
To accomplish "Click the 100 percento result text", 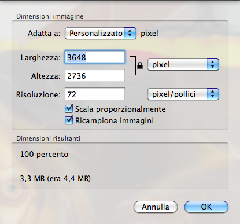I will pyautogui.click(x=44, y=155).
